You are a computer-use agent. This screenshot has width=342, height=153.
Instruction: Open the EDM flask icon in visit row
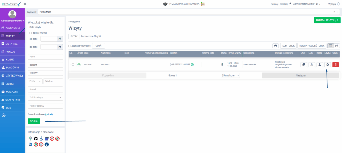[311, 64]
